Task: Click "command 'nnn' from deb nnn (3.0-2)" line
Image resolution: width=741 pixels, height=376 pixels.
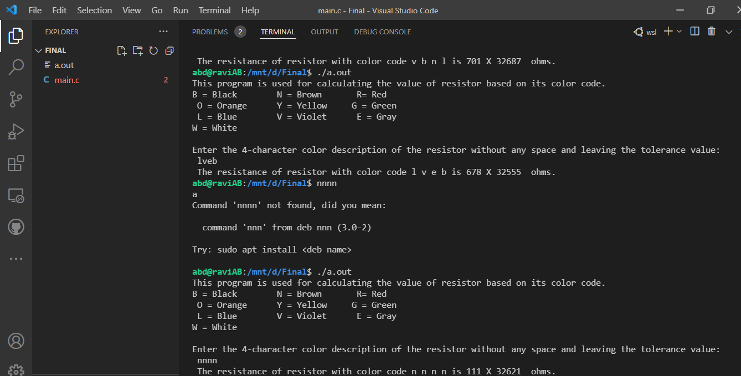Action: 287,228
